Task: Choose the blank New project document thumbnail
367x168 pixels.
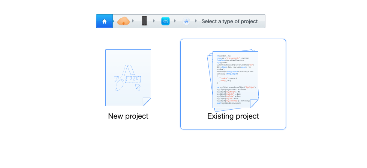Action: pyautogui.click(x=128, y=78)
